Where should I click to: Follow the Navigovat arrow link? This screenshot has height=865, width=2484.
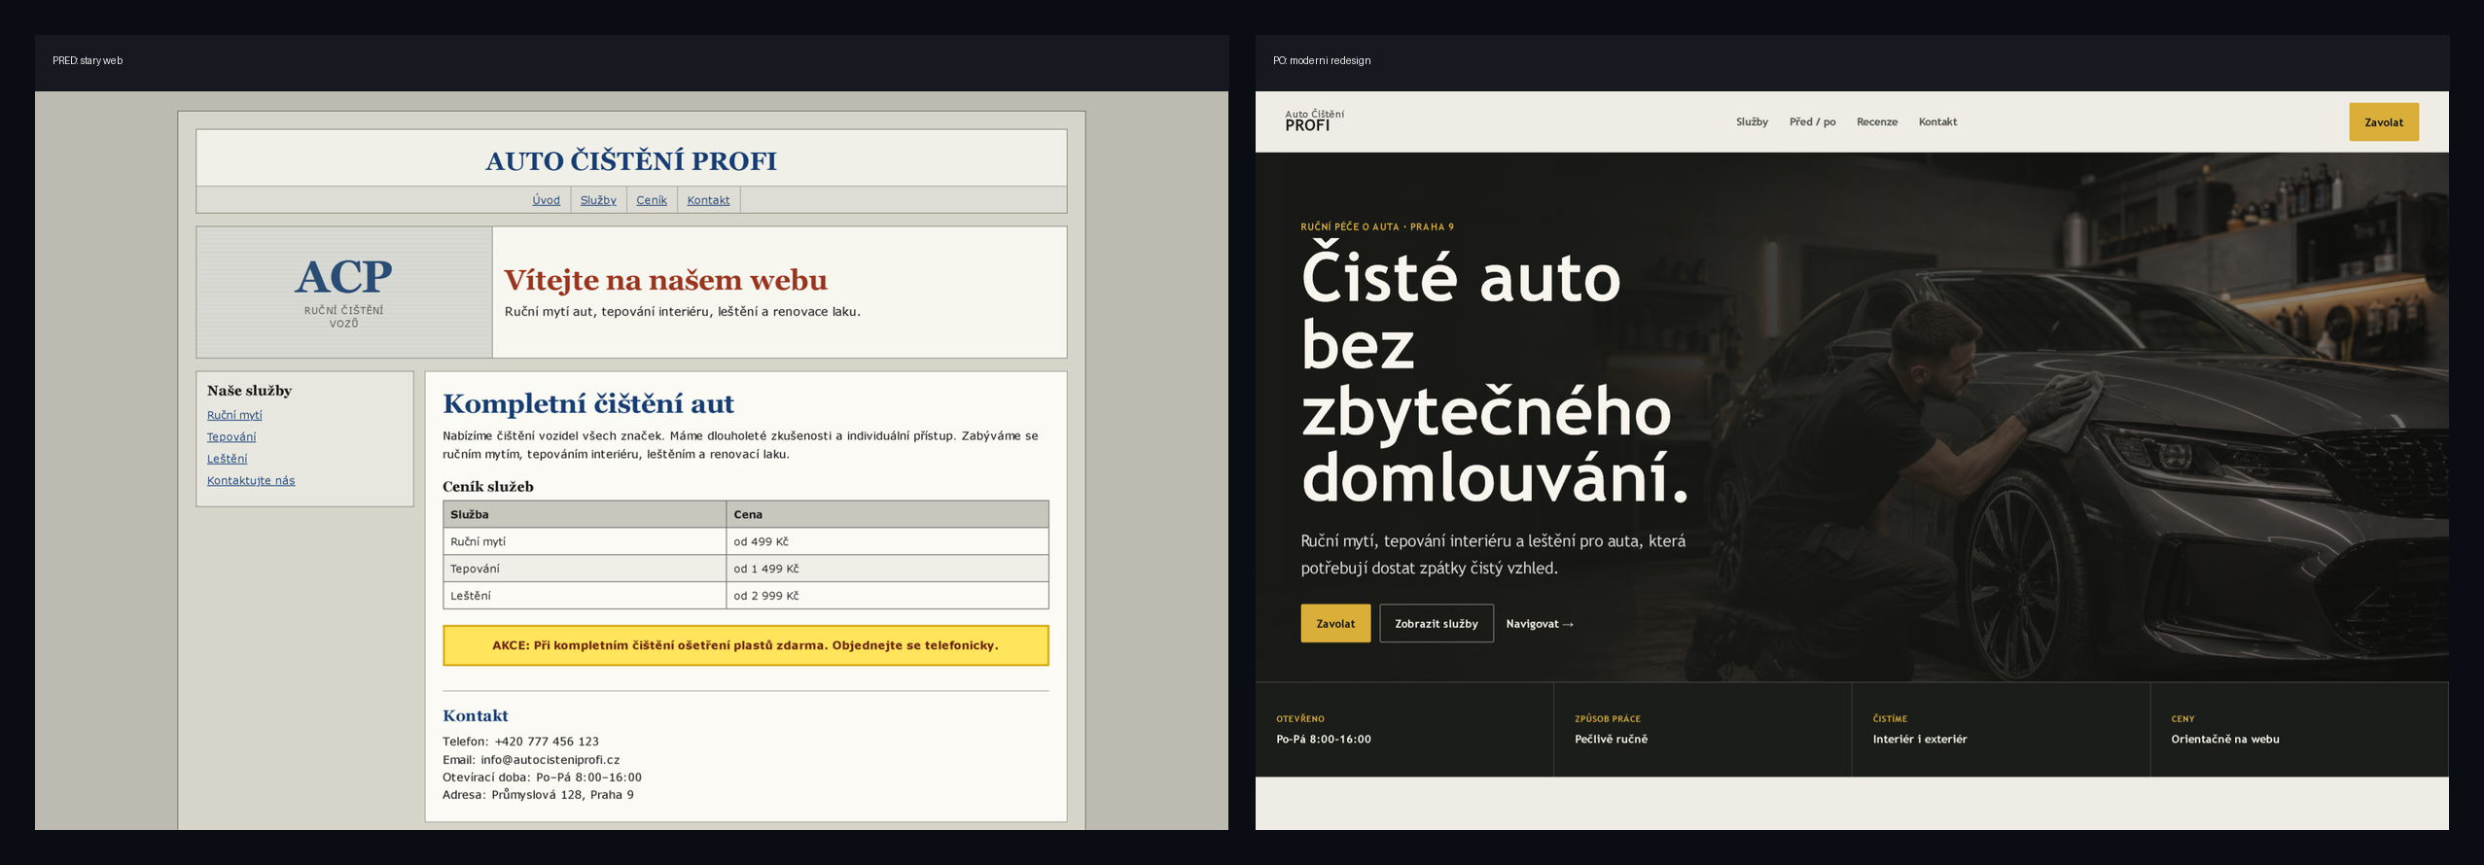point(1540,624)
